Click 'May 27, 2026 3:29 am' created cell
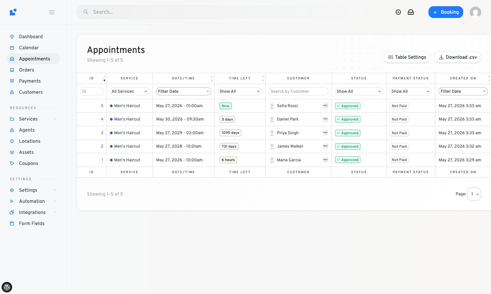This screenshot has height=294, width=491. [460, 160]
